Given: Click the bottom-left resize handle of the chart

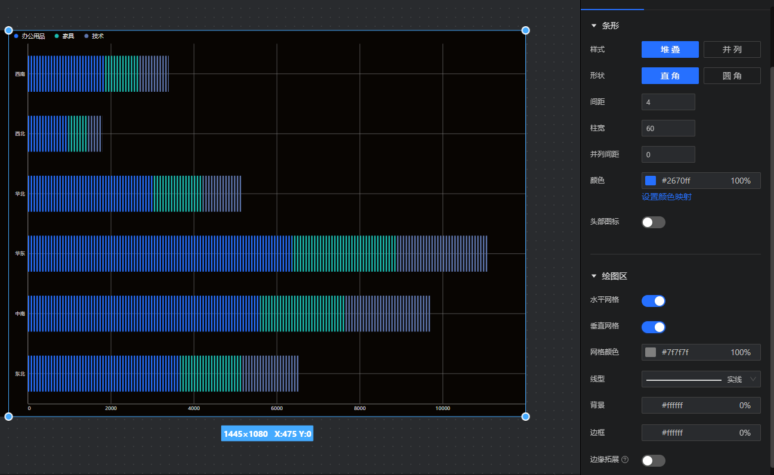Looking at the screenshot, I should point(9,416).
